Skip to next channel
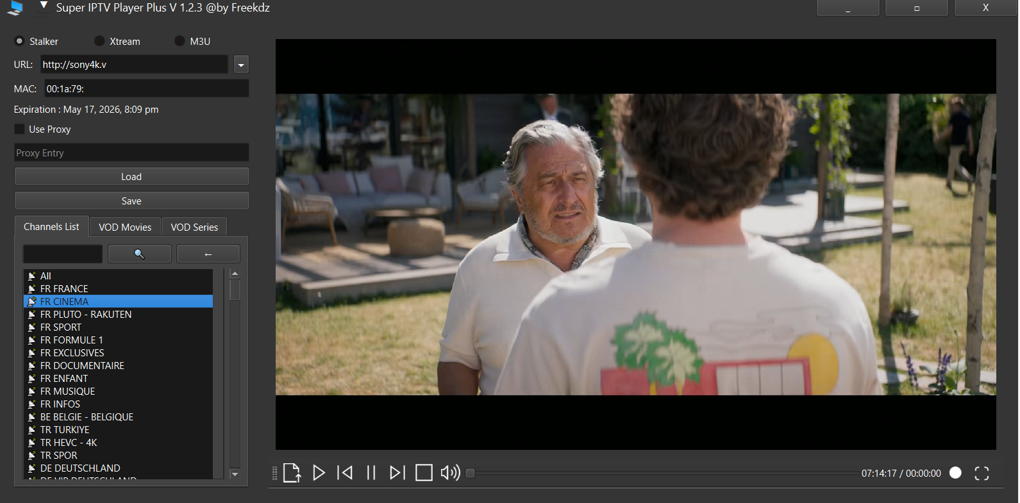 397,473
